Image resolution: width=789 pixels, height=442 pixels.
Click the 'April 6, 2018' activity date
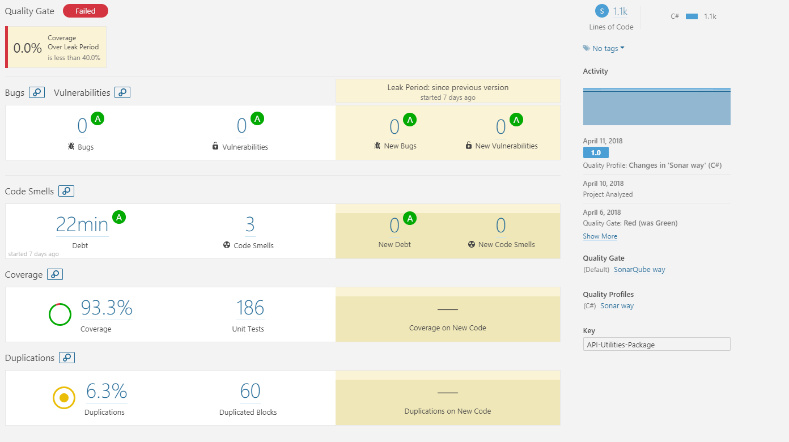(x=601, y=212)
